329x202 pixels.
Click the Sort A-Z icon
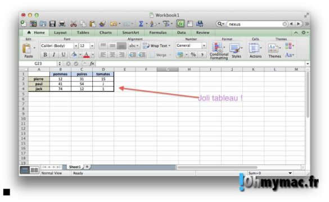click(152, 24)
